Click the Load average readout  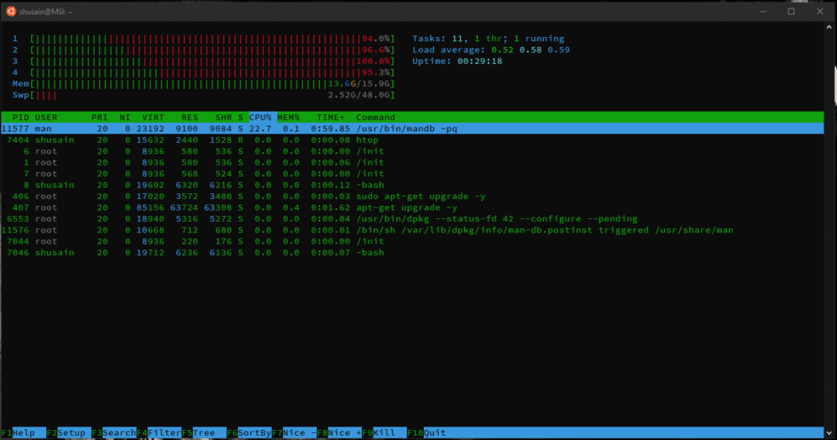click(490, 50)
